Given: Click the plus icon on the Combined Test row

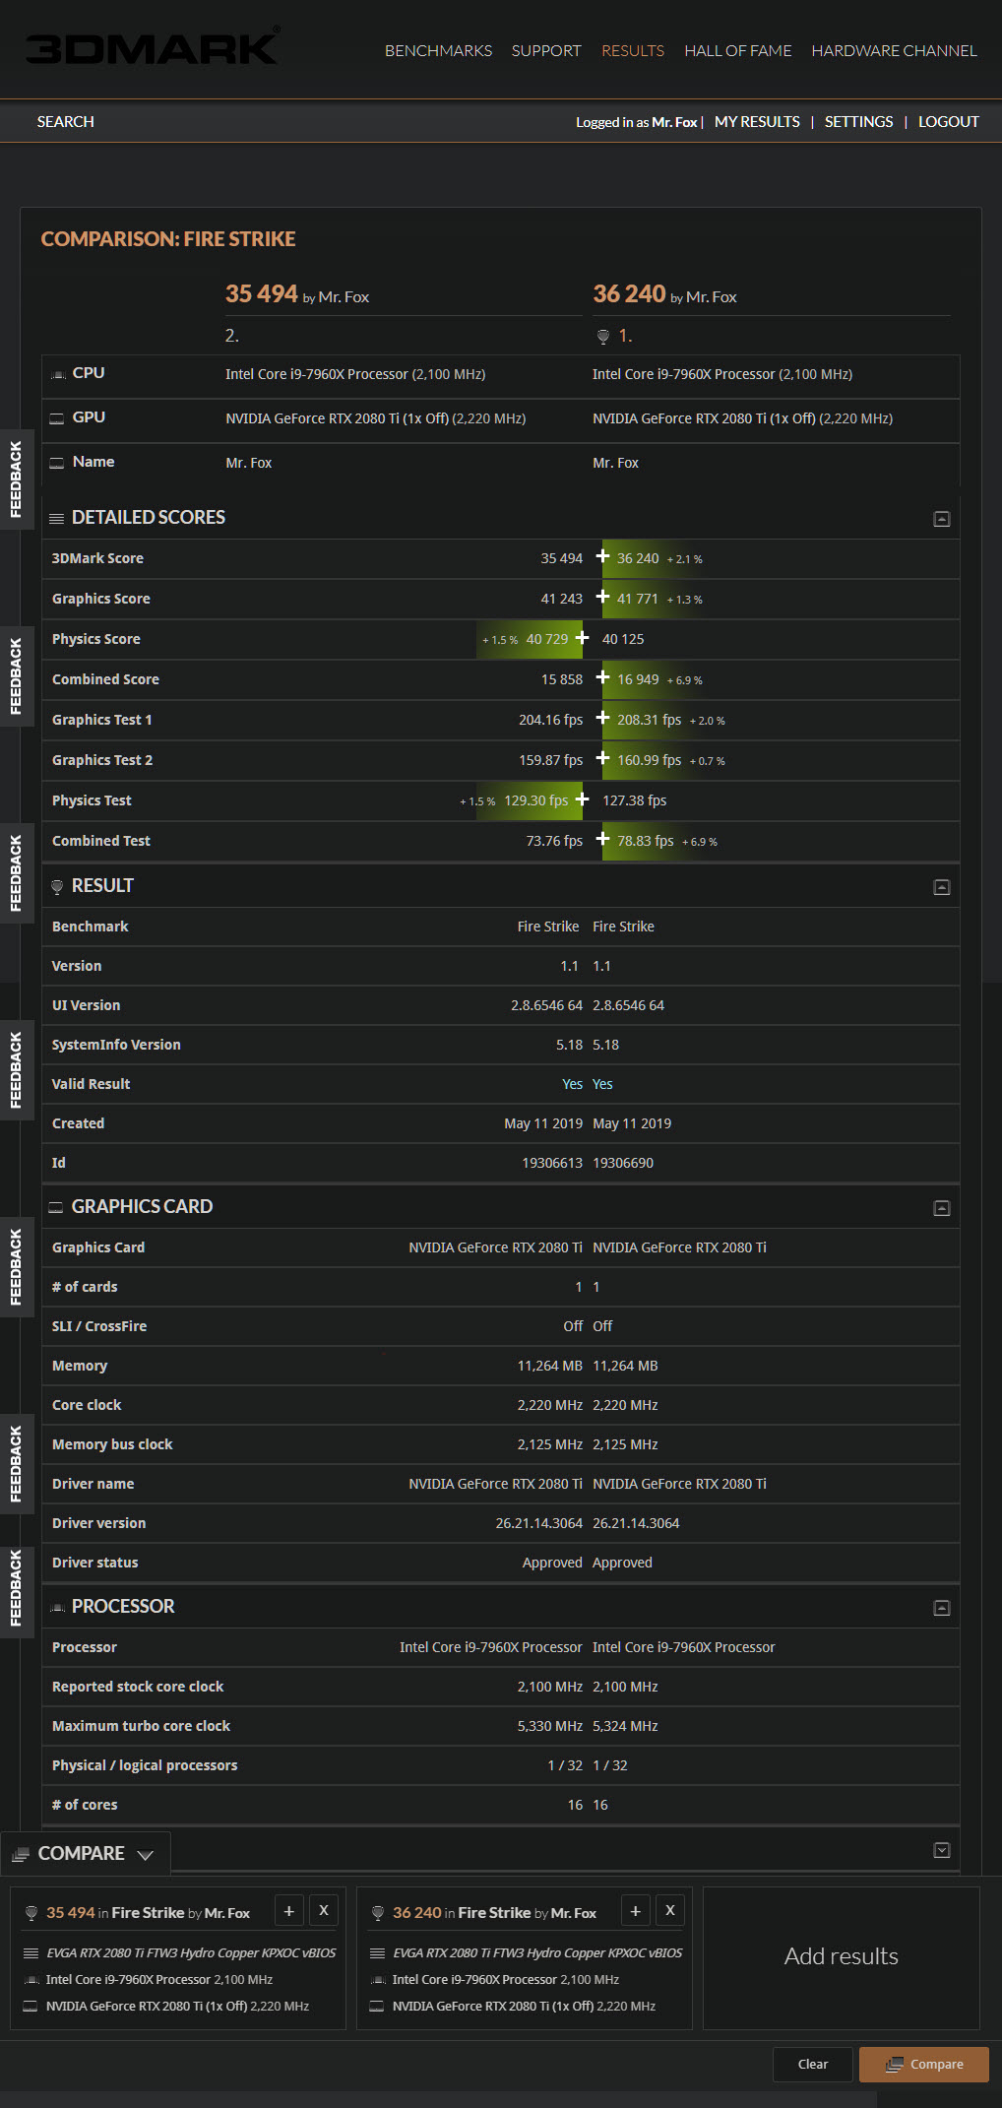Looking at the screenshot, I should pos(603,839).
